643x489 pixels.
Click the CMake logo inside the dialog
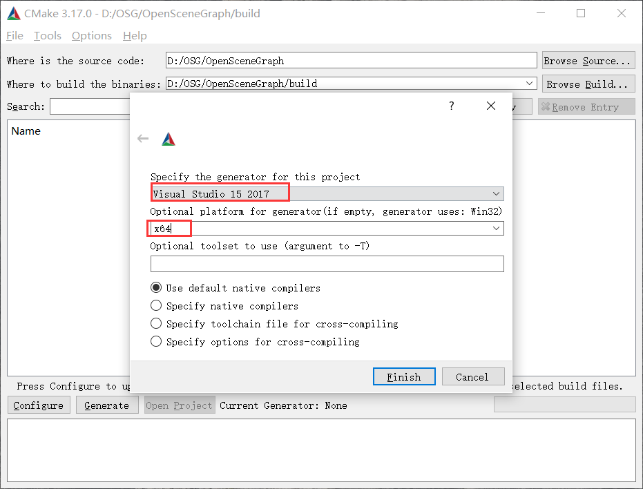pos(168,138)
